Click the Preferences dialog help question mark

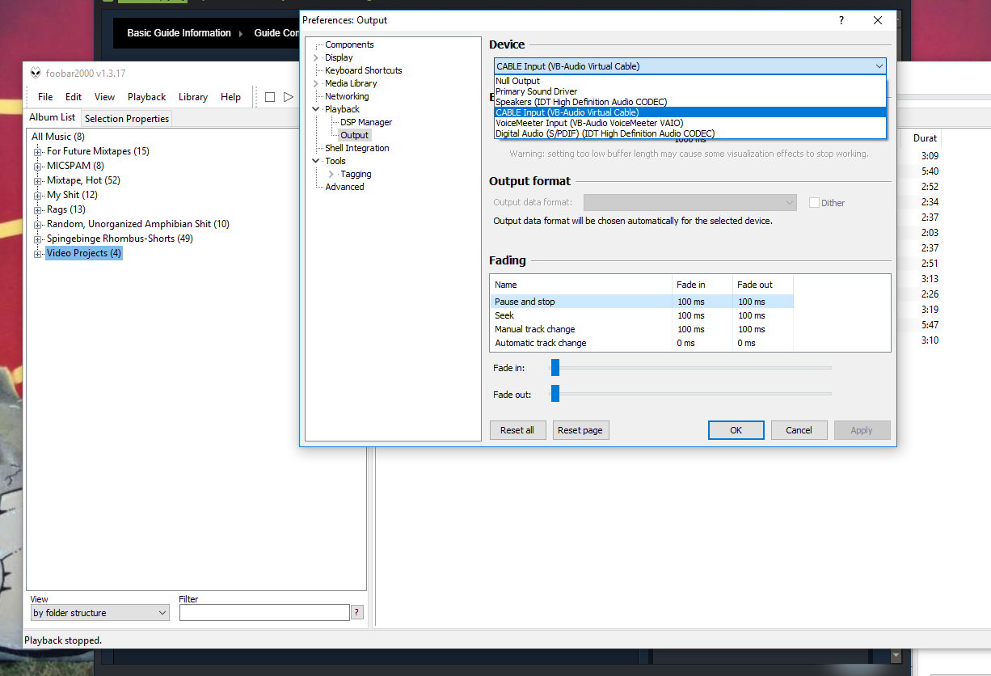841,20
